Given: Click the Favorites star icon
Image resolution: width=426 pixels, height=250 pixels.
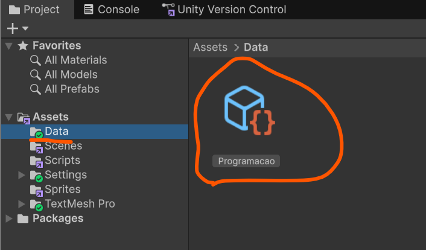Looking at the screenshot, I should point(24,46).
